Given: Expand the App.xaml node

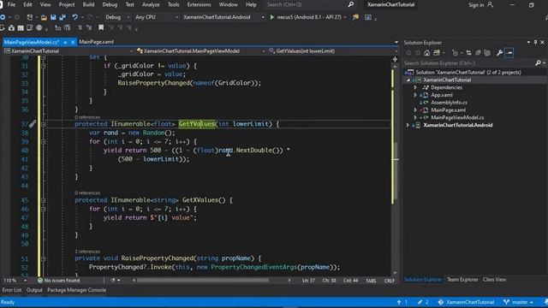Looking at the screenshot, I should click(x=415, y=95).
